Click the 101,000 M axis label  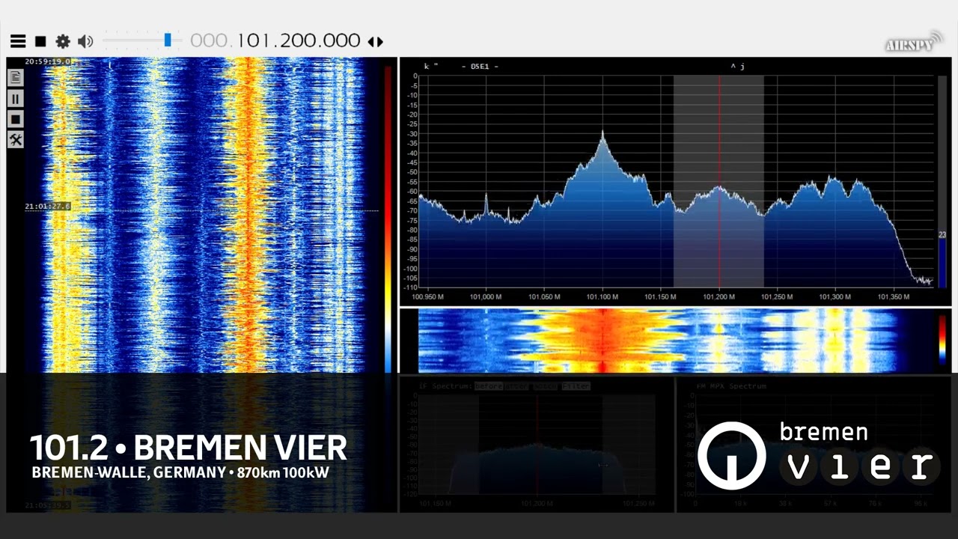coord(486,297)
